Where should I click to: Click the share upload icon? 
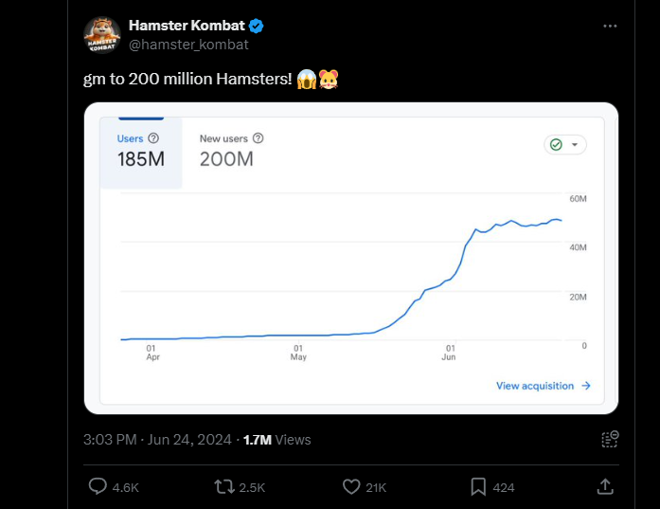coord(605,486)
